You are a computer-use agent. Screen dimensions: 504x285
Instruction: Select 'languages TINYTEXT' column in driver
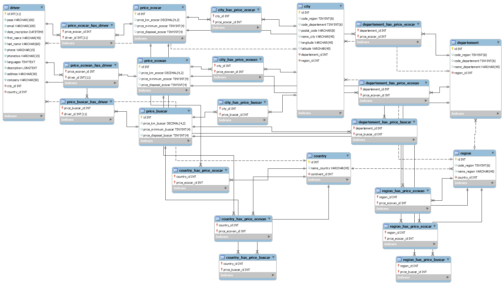coord(24,62)
